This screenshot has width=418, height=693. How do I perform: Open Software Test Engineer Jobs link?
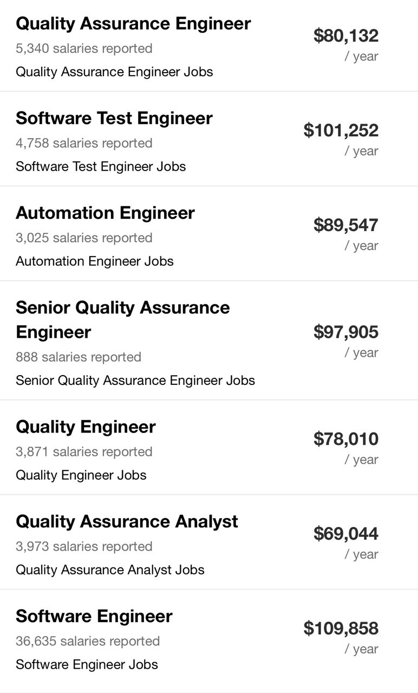[101, 166]
